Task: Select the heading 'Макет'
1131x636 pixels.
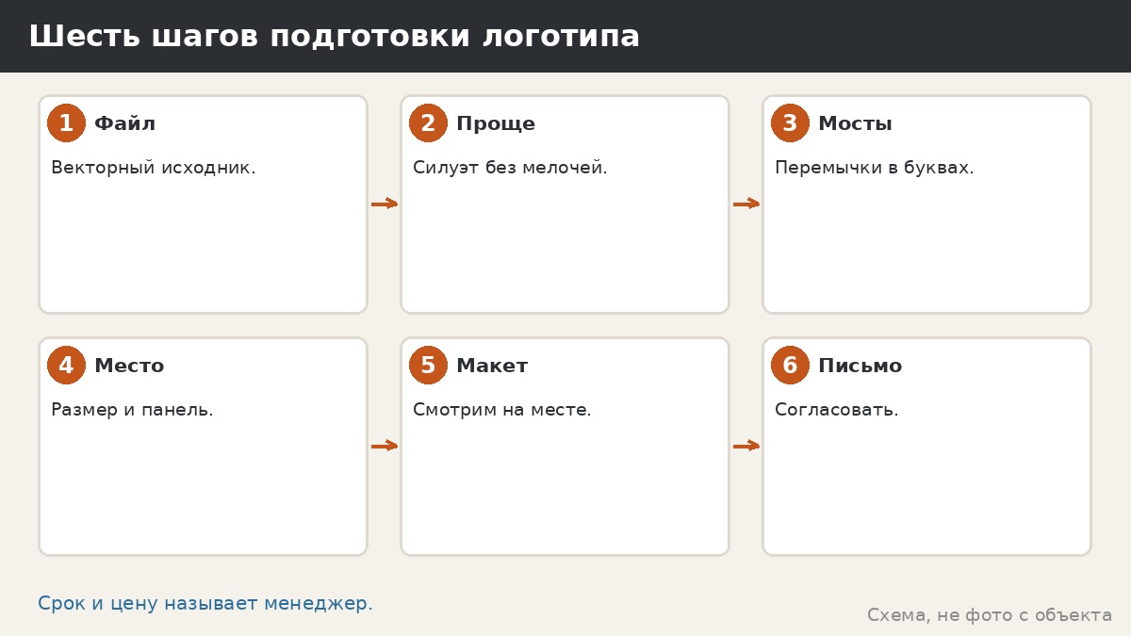Action: coord(492,366)
